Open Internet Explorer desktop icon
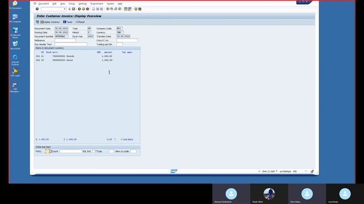The height and width of the screenshot is (204, 364). [15, 60]
